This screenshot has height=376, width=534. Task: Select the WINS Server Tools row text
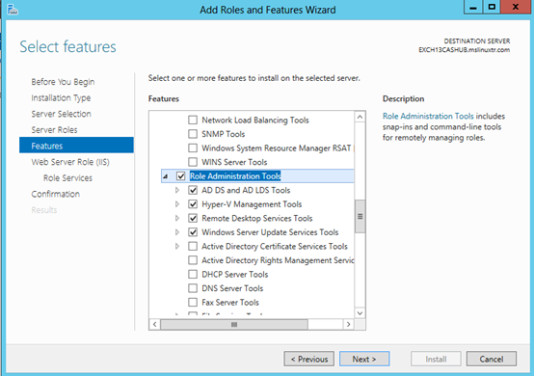[x=234, y=162]
